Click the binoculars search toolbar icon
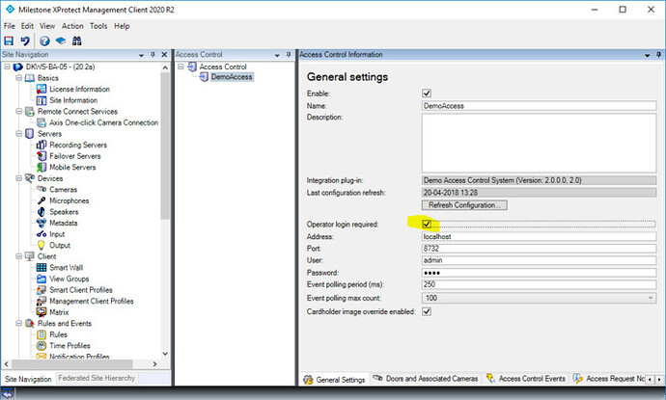 click(x=77, y=40)
